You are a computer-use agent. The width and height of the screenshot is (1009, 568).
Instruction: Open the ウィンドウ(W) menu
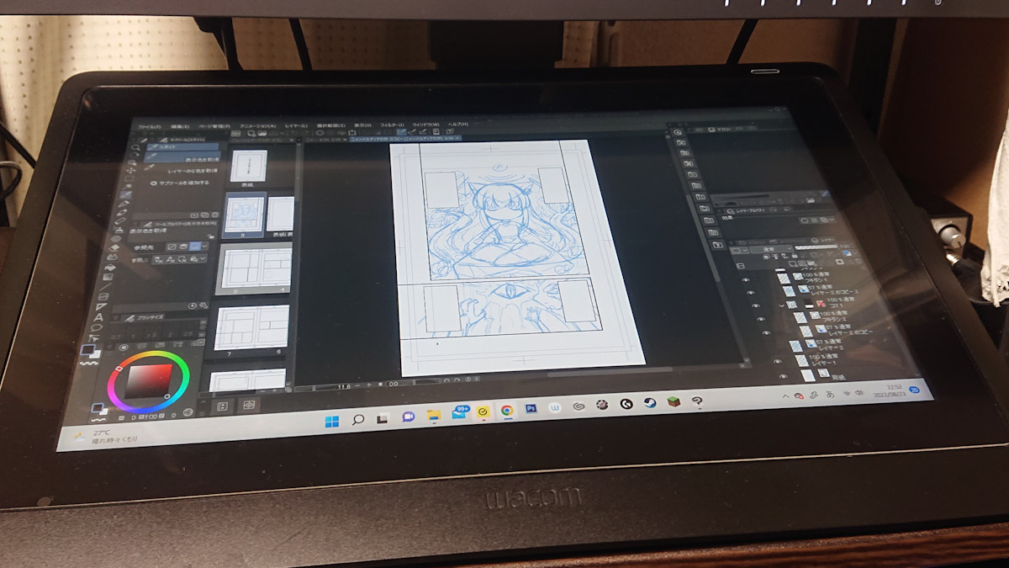[x=426, y=125]
